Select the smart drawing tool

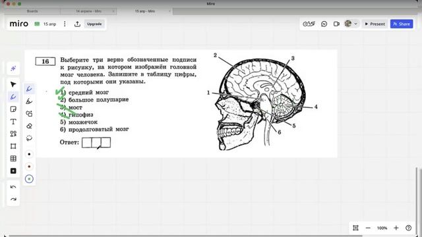[29, 114]
